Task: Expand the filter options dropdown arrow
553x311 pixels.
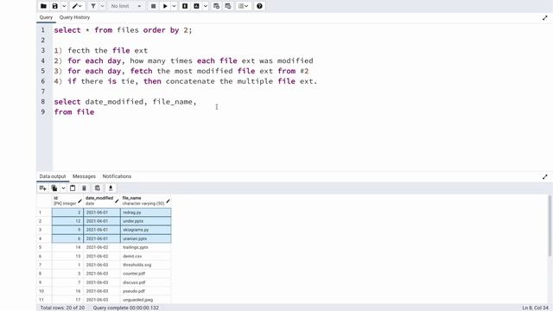Action: 102,6
